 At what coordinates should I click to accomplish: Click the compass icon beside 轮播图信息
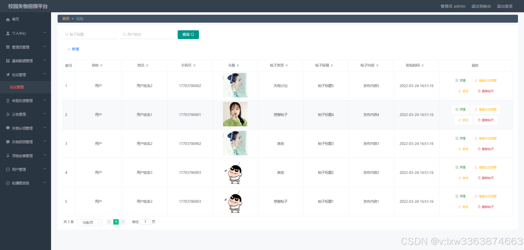click(x=8, y=183)
